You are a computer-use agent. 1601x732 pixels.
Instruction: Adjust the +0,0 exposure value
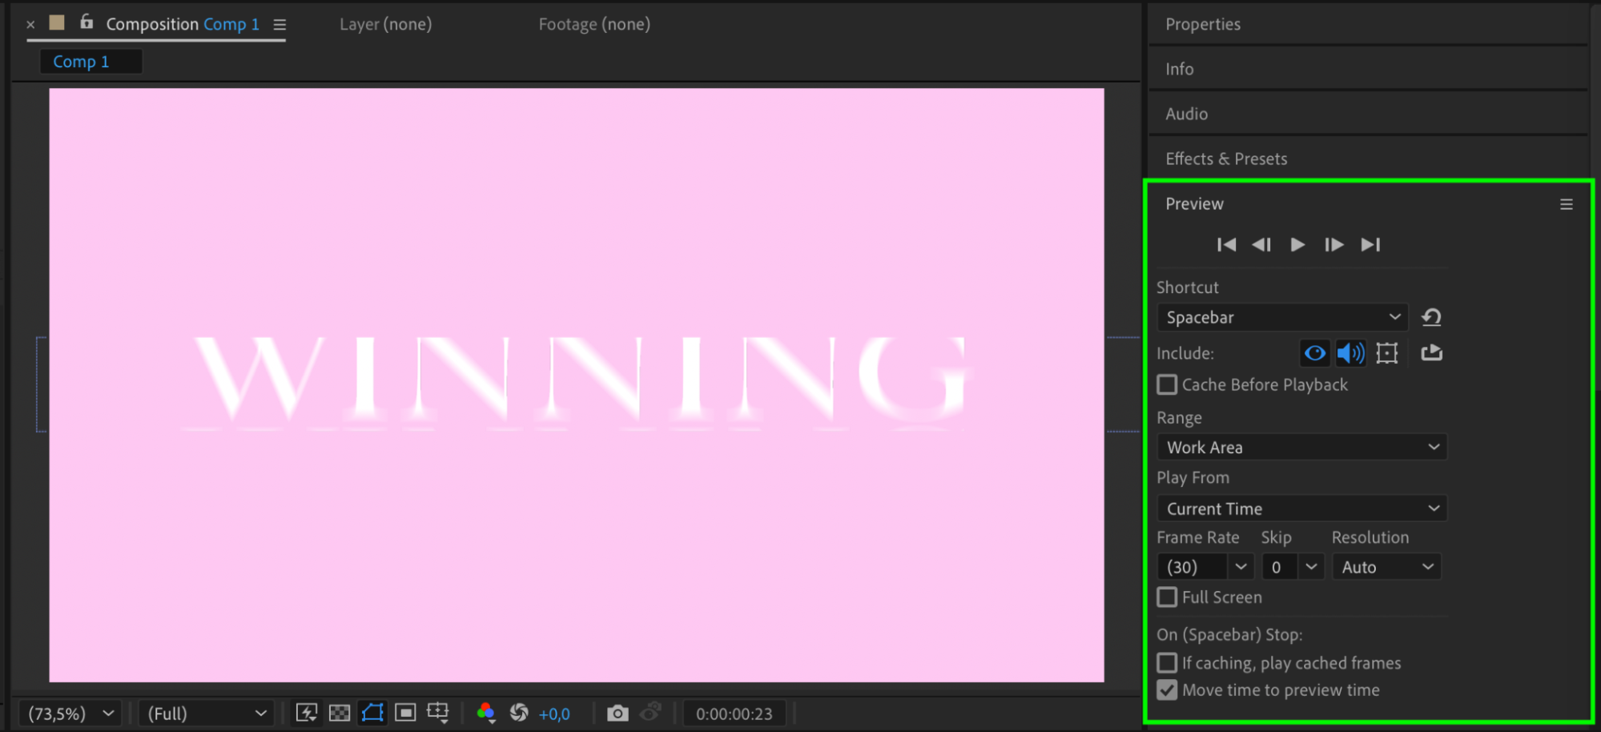(x=554, y=714)
